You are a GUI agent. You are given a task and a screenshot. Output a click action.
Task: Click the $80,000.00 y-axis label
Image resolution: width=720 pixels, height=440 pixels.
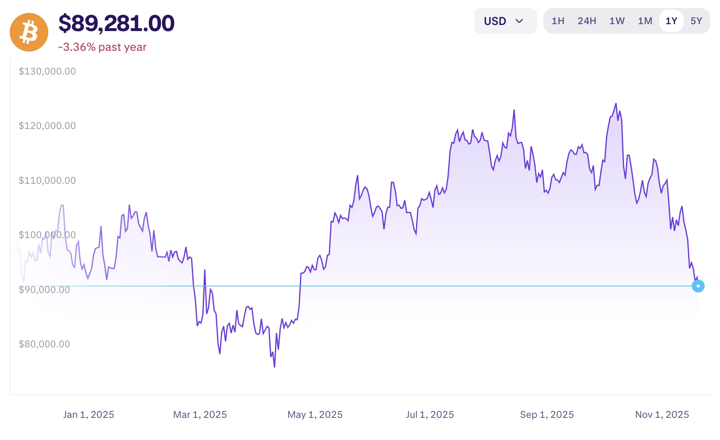click(x=44, y=344)
